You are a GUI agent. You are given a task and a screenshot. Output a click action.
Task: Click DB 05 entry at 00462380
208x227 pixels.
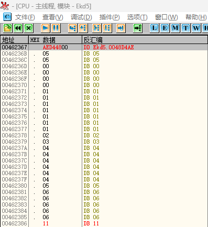pyautogui.click(x=91, y=186)
